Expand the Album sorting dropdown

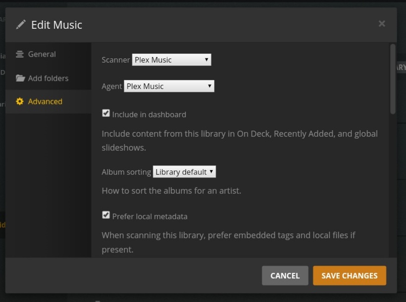pos(184,172)
